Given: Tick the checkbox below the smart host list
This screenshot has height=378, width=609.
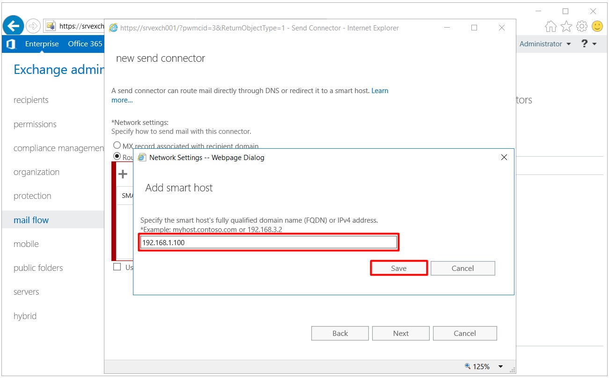Looking at the screenshot, I should (x=117, y=267).
